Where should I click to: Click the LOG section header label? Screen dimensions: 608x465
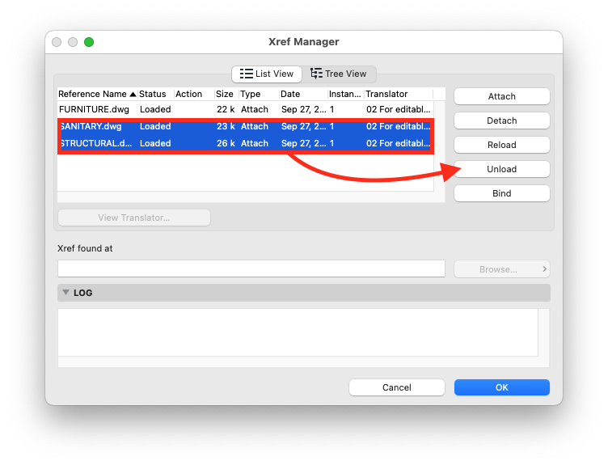point(83,293)
